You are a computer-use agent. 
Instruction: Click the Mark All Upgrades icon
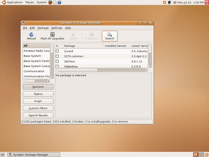(52, 34)
